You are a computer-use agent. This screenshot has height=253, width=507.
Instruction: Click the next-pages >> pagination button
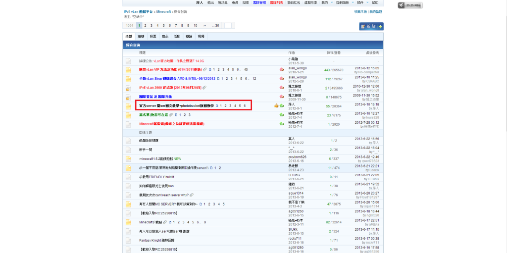click(204, 25)
